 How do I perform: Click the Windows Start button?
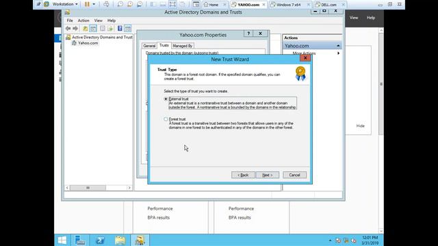tap(62, 240)
